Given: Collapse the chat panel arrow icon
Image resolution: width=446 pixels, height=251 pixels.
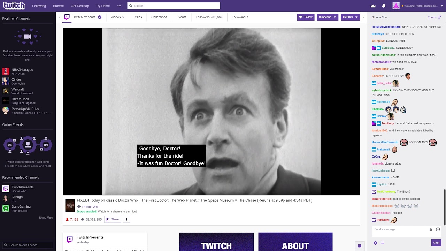Looking at the screenshot, I should (363, 17).
